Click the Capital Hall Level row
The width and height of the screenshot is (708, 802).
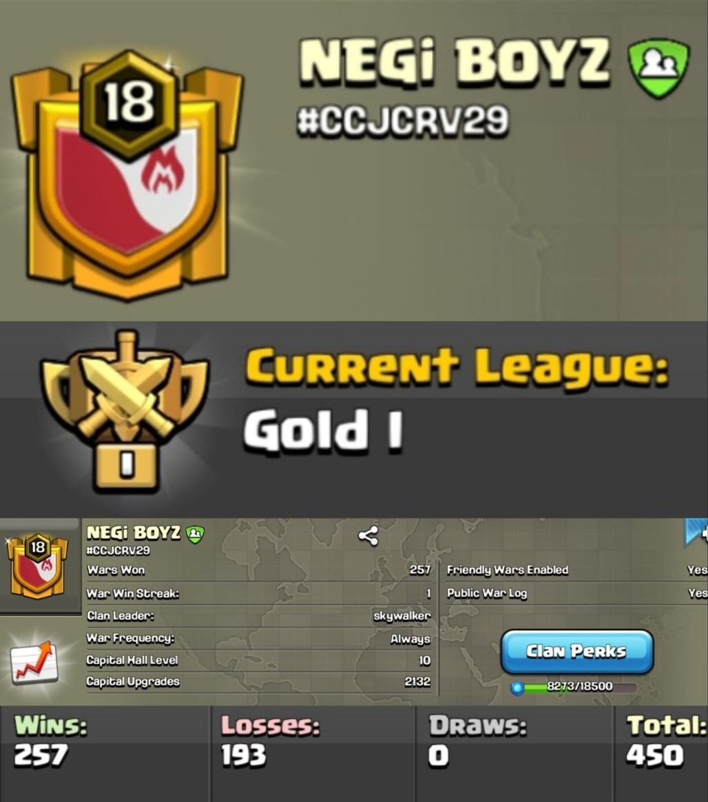[x=259, y=660]
